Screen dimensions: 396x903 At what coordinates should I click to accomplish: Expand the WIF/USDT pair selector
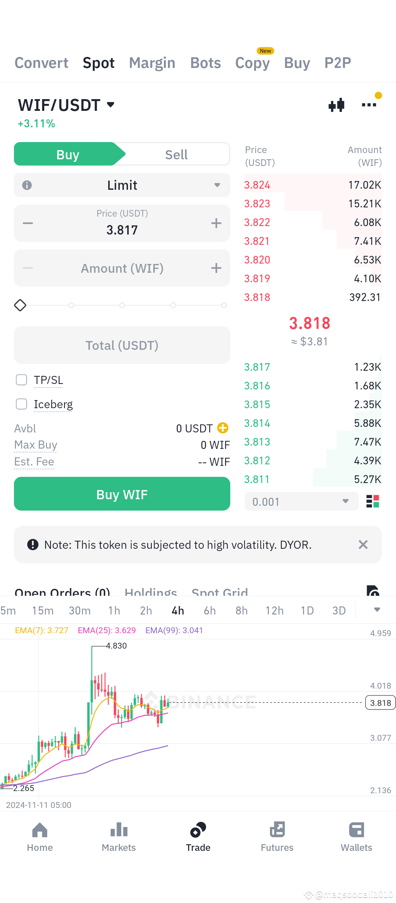pyautogui.click(x=66, y=105)
